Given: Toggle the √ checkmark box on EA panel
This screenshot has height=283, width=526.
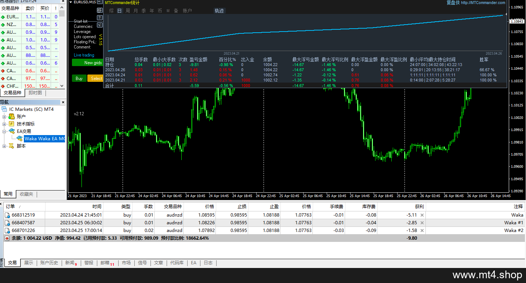Looking at the screenshot, I should click(x=100, y=25).
